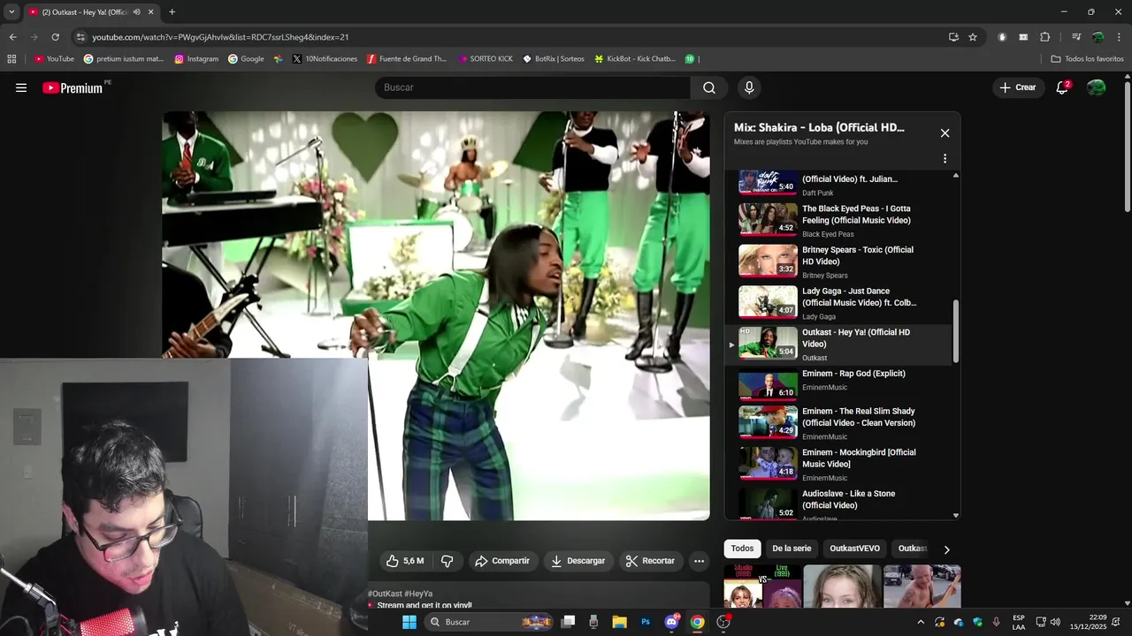Click the Recortar clip button

coord(650,561)
